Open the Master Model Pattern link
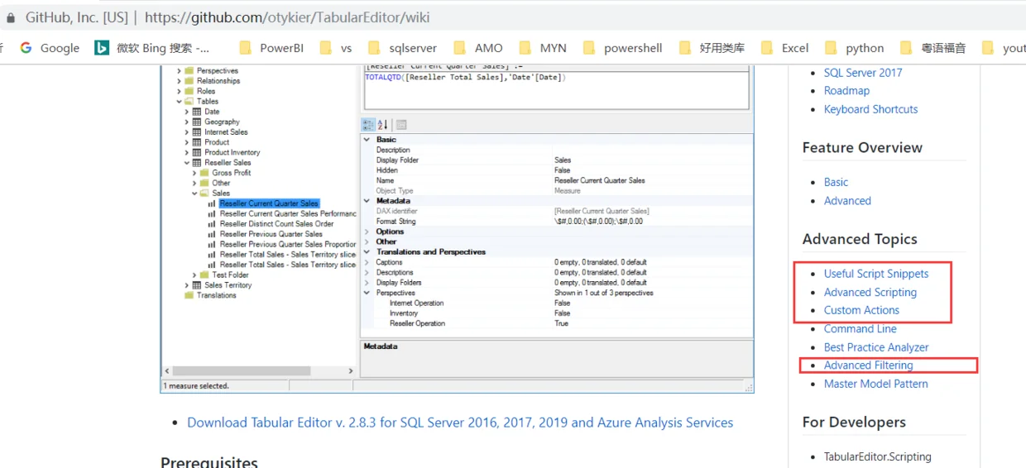1026x468 pixels. click(876, 384)
